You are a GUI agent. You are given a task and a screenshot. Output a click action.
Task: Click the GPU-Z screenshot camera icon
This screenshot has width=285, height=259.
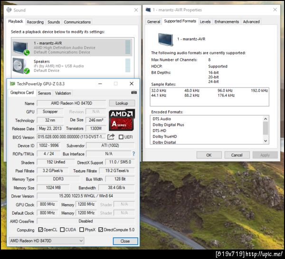pyautogui.click(x=134, y=93)
